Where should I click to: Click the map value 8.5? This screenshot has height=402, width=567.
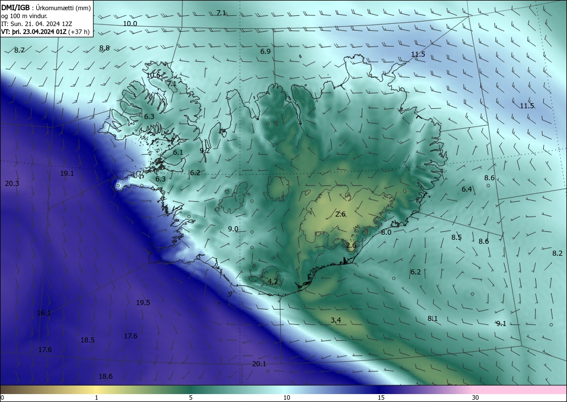pyautogui.click(x=456, y=238)
